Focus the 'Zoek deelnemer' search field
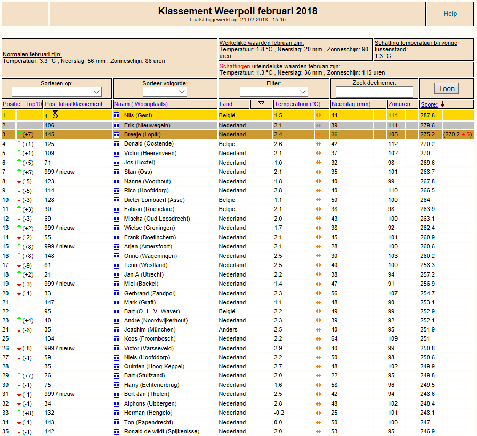The height and width of the screenshot is (436, 477). click(x=374, y=92)
